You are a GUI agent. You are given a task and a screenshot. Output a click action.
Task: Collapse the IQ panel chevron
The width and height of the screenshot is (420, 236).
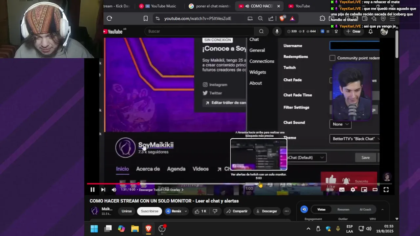[x=382, y=209]
